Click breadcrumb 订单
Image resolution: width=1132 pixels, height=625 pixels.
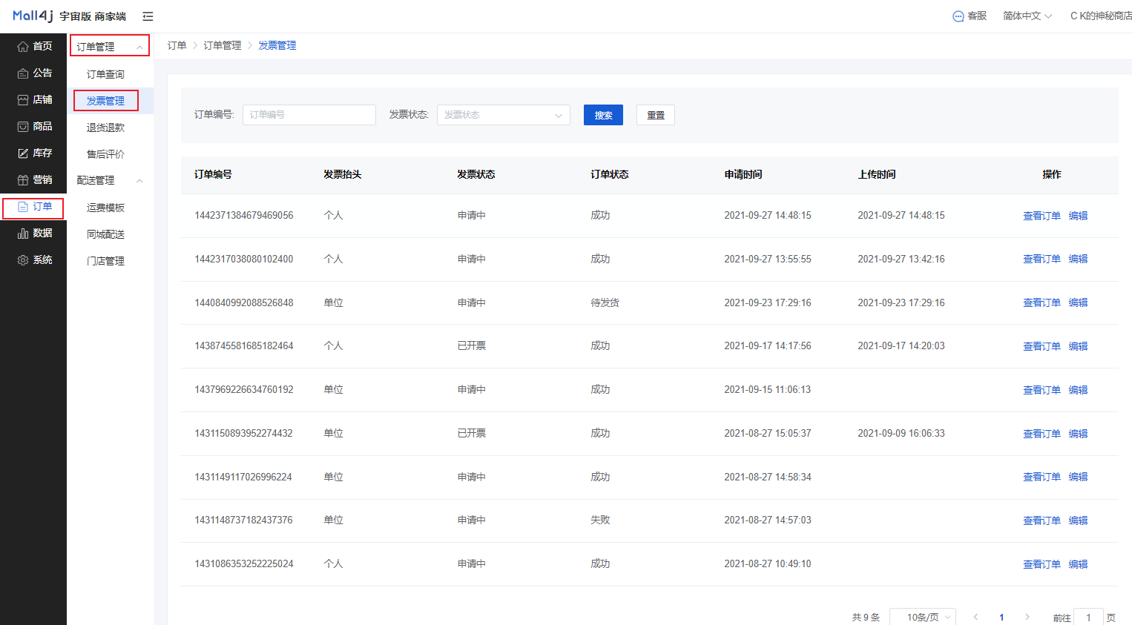(x=177, y=46)
